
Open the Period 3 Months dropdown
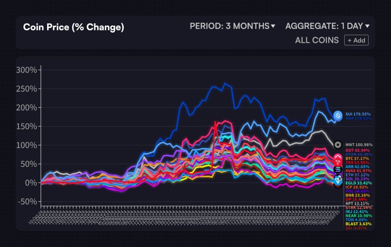(232, 26)
